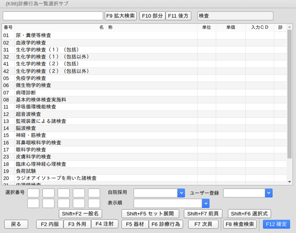Click the F9 拡大検索 button
Screen dimensions: 296x233
(x=120, y=16)
